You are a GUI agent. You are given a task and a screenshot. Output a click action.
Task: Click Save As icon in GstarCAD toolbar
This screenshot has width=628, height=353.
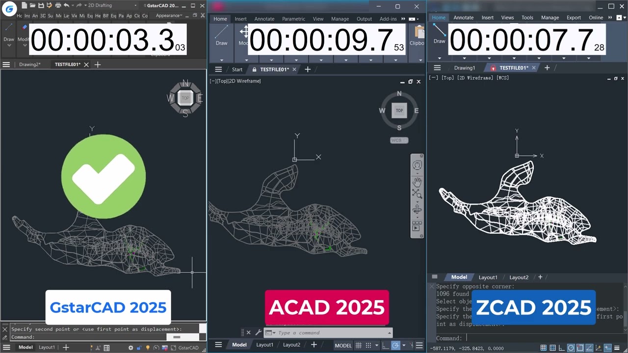(50, 5)
